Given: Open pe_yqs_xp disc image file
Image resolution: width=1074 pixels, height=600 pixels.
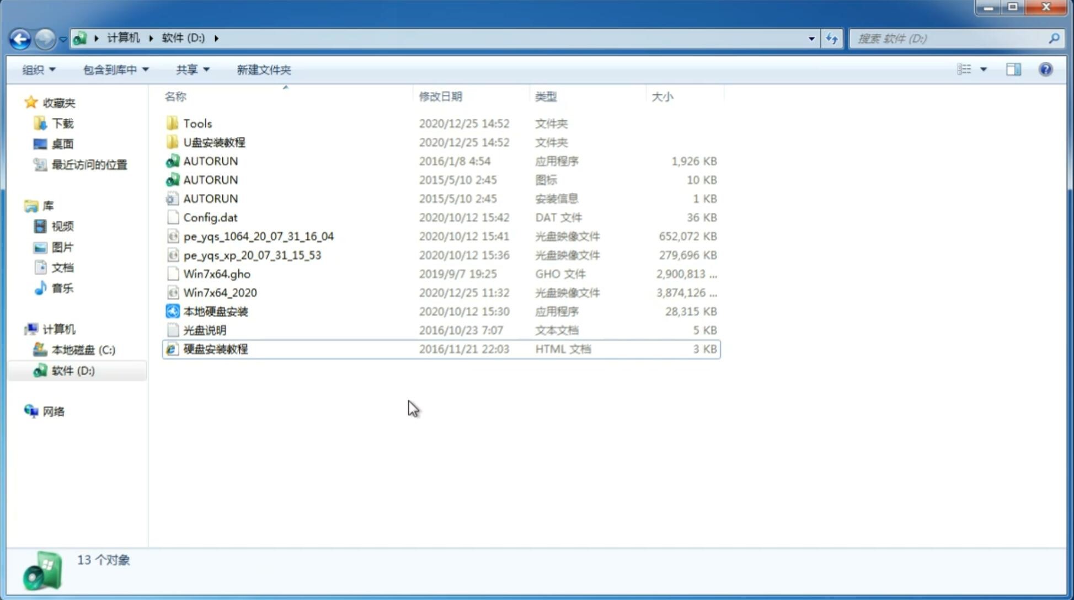Looking at the screenshot, I should pos(252,255).
